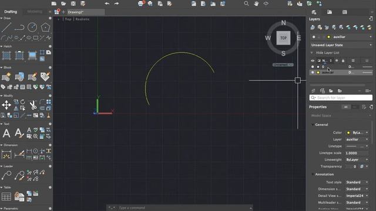376x211 pixels.
Task: Open the Unnamed coordinate system dropdown under ViewCube
Action: [283, 65]
